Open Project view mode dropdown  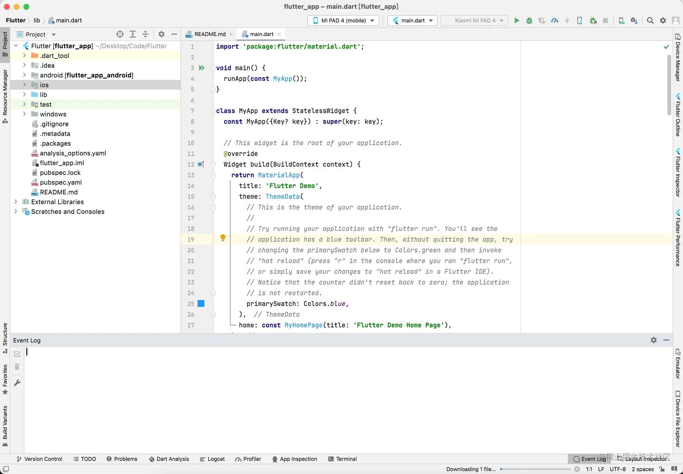tap(36, 34)
